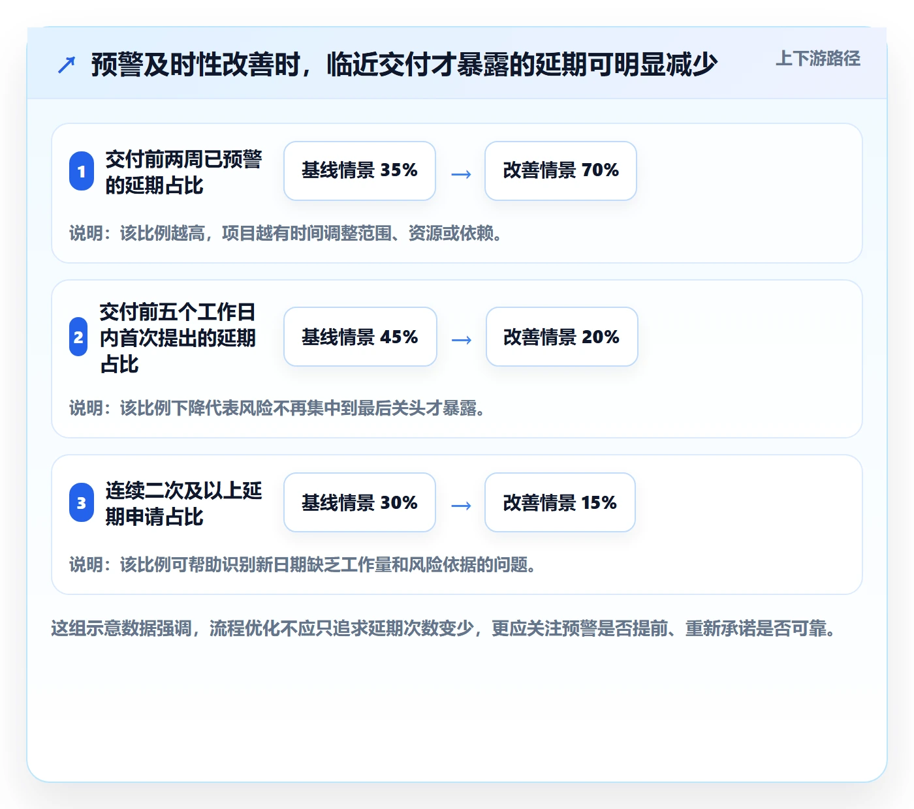Click the number 1 badge
The image size is (914, 809).
pos(82,171)
